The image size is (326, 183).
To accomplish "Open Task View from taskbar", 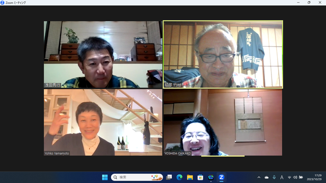I will (x=169, y=177).
